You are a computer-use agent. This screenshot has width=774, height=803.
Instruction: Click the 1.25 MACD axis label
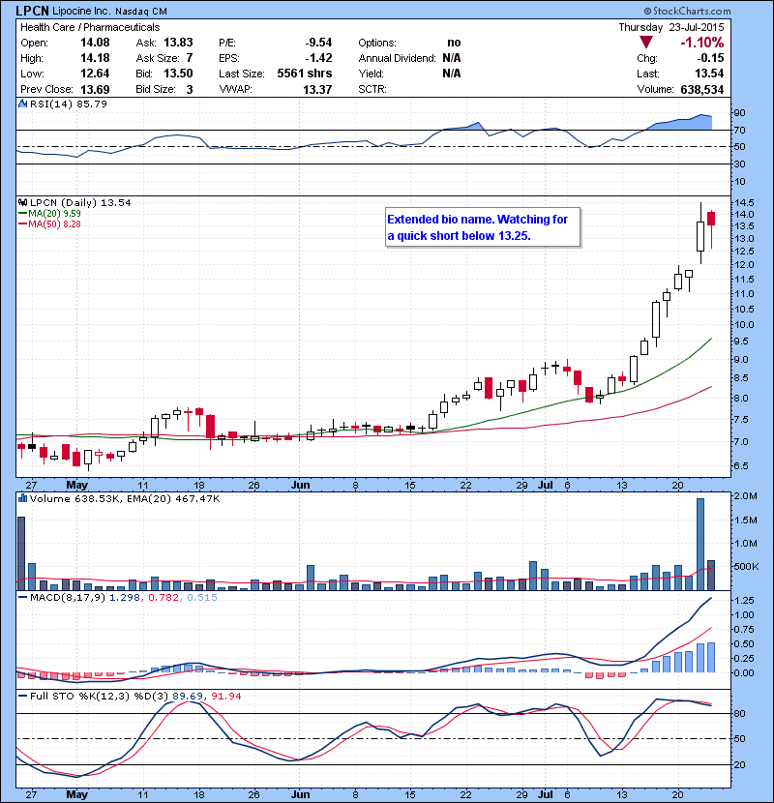(744, 600)
